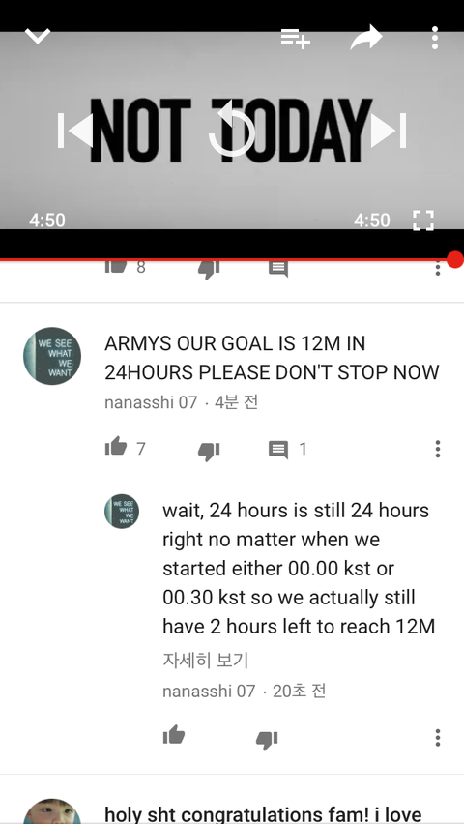Like the partially visible comment with 8 likes

pyautogui.click(x=116, y=266)
